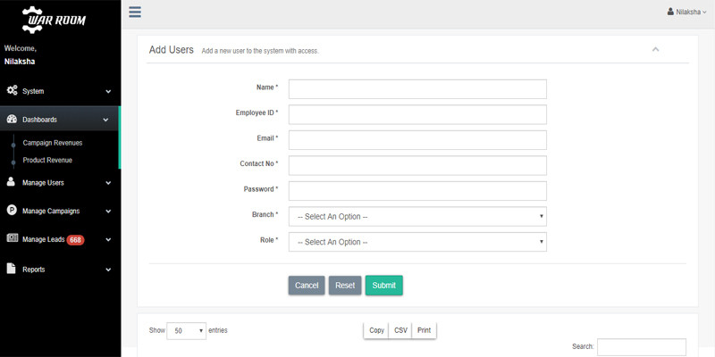
Task: Open Product Revenue dashboard
Action: click(x=47, y=160)
